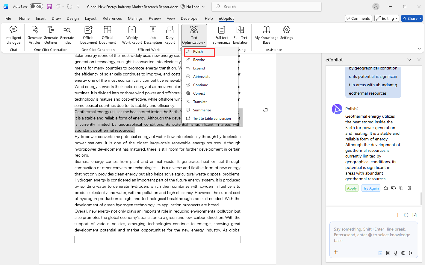Open the Editing mode dropdown
Image resolution: width=425 pixels, height=265 pixels.
[387, 18]
